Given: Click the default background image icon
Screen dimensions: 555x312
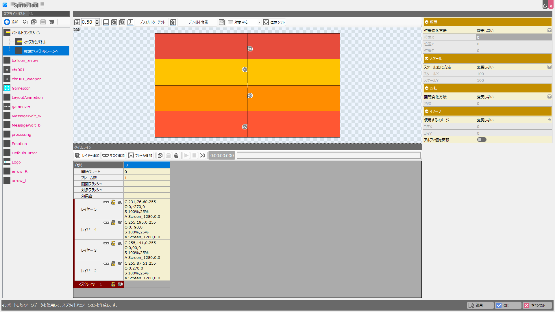Looking at the screenshot, I should 173,22.
